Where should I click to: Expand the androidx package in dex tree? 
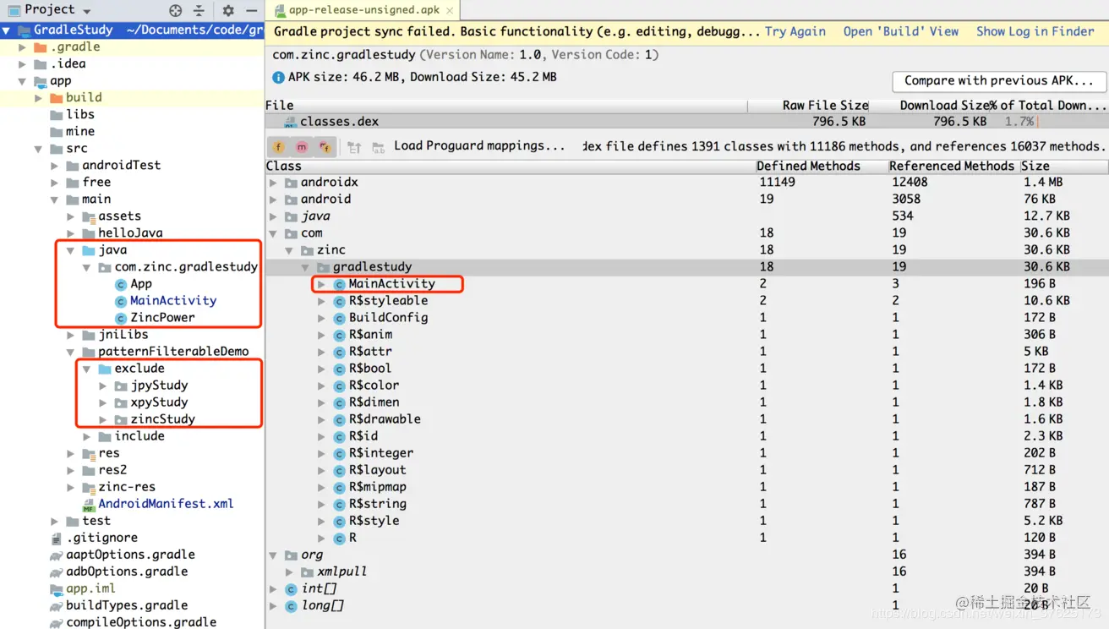tap(273, 183)
